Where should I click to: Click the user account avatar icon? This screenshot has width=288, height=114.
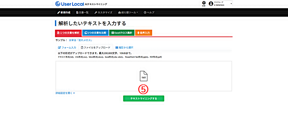[x=211, y=4]
